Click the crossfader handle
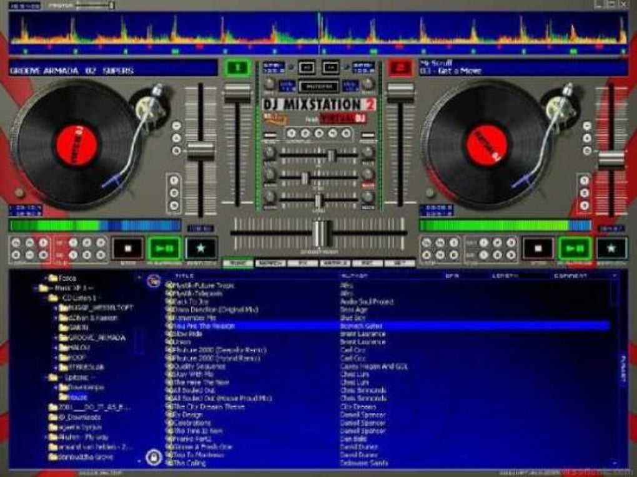Image resolution: width=637 pixels, height=477 pixels. coord(321,233)
